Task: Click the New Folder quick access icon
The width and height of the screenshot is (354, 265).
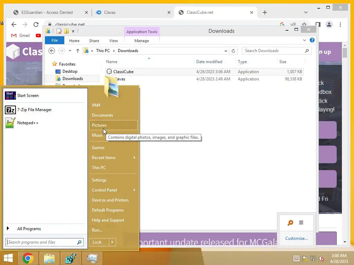Action: pos(67,31)
